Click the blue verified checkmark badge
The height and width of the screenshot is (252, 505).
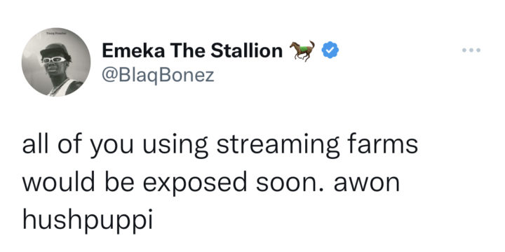(330, 51)
